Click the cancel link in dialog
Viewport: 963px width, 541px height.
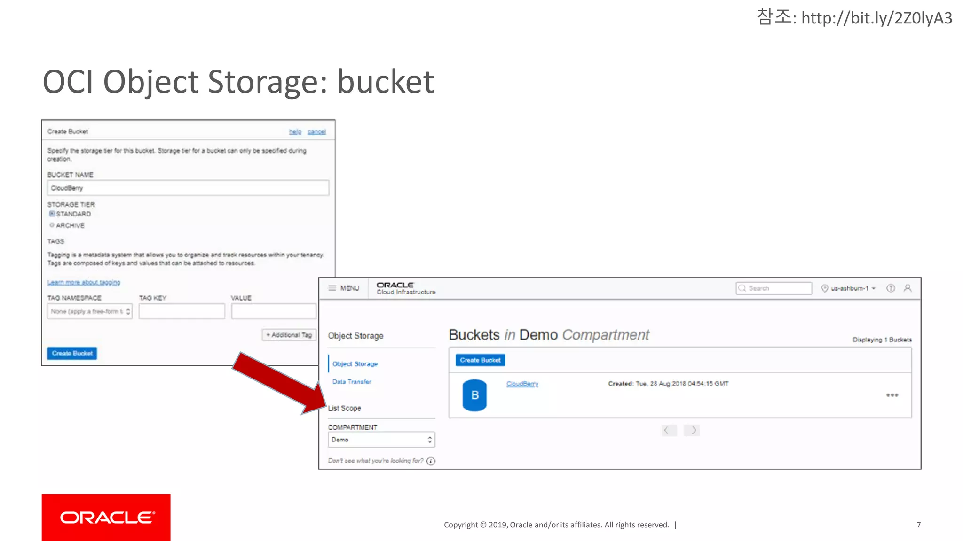tap(316, 132)
